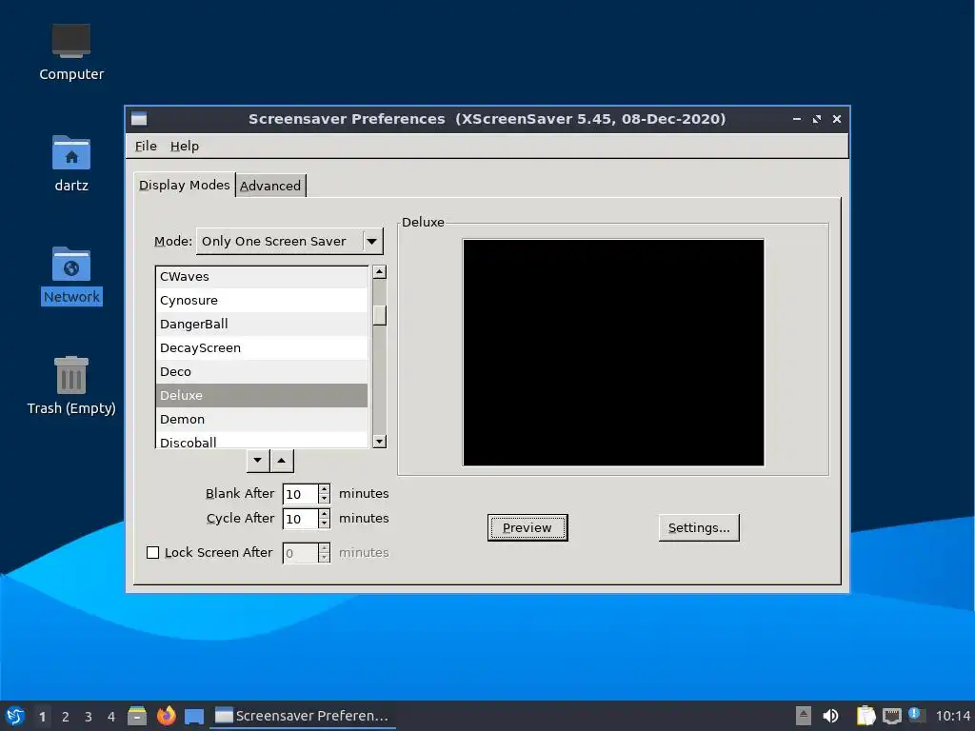This screenshot has height=731, width=975.
Task: Minimize the Screensaver Preferences window
Action: point(797,119)
